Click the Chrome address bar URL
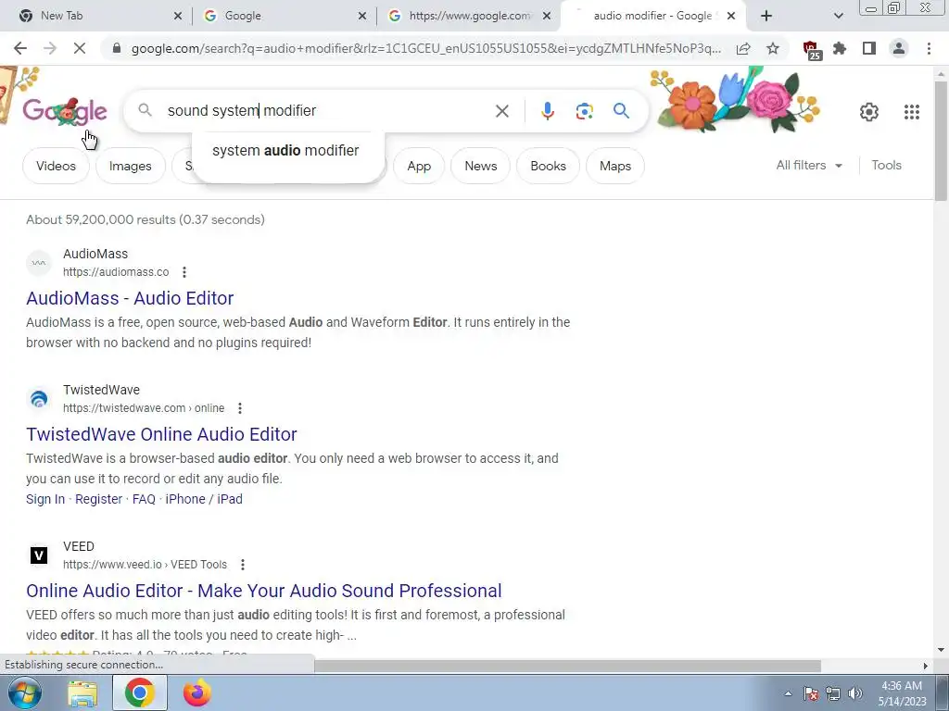This screenshot has width=949, height=711. (425, 48)
